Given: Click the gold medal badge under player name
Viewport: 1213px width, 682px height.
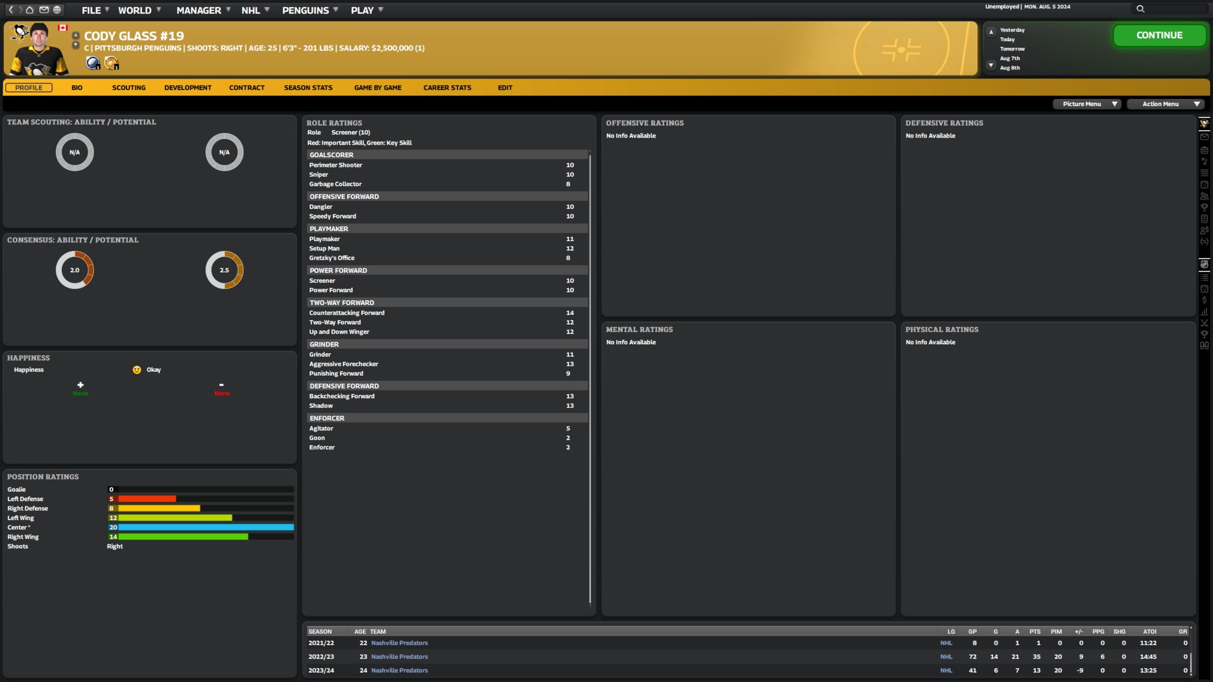Looking at the screenshot, I should coord(111,63).
